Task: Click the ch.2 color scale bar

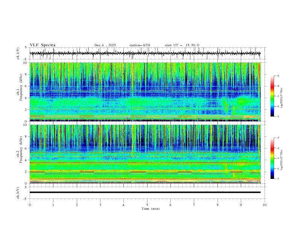Action: coord(272,158)
